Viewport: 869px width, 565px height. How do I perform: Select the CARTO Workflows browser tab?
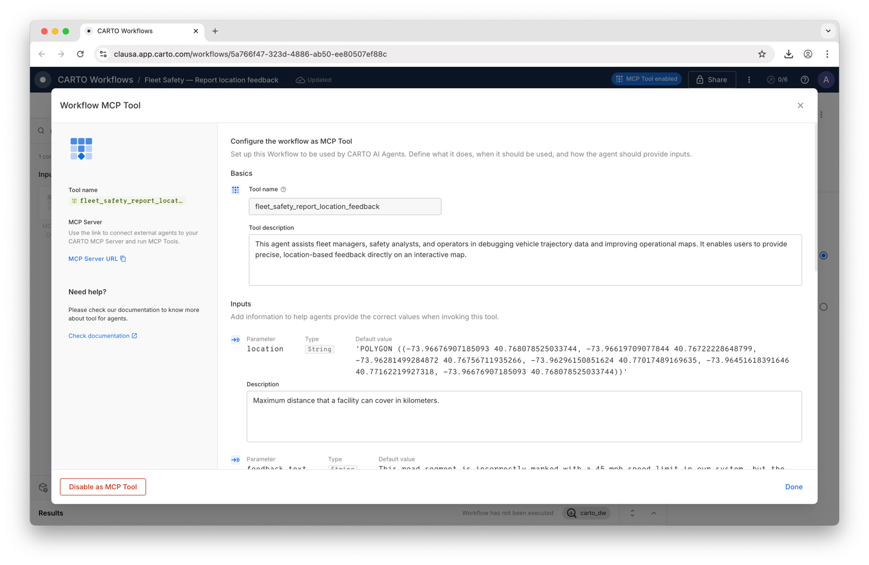click(141, 31)
